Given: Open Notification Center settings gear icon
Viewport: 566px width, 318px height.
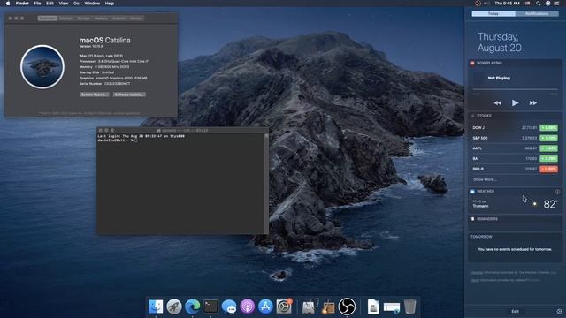Looking at the screenshot, I should coord(560,311).
